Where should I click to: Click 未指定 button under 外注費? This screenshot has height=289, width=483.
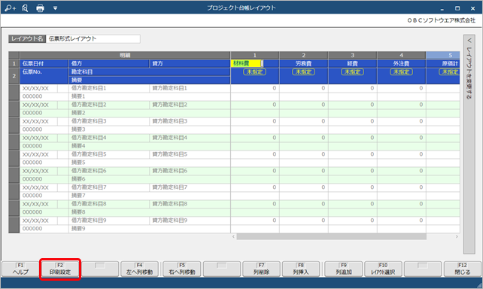point(401,71)
